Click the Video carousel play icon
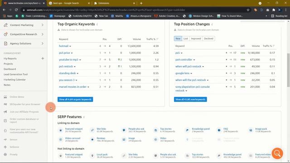 (x=60, y=139)
